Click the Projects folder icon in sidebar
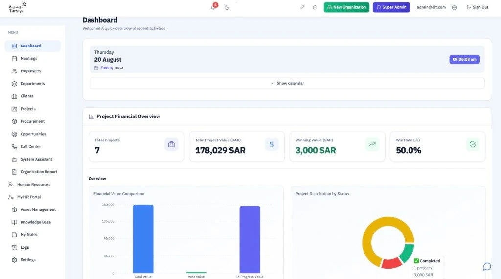The image size is (501, 279). point(14,109)
